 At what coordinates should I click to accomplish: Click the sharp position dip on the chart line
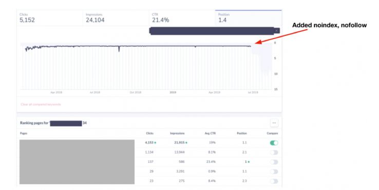pyautogui.click(x=119, y=49)
